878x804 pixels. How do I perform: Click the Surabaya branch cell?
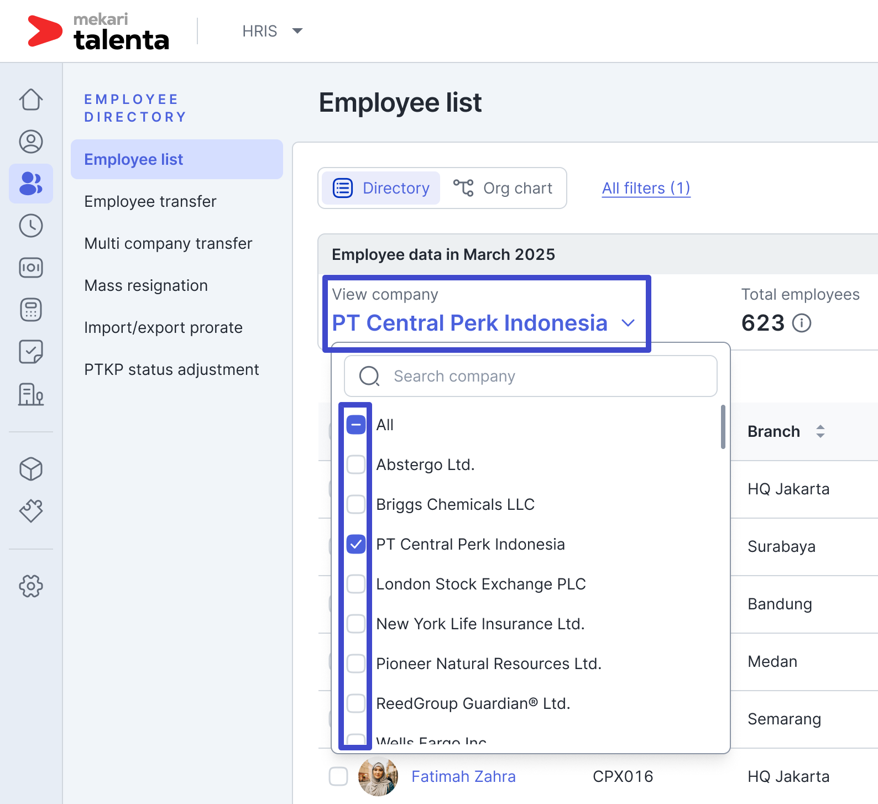coord(781,546)
